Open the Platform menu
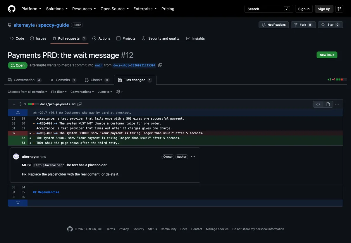Screen dimensions: 351x243 click(31, 9)
